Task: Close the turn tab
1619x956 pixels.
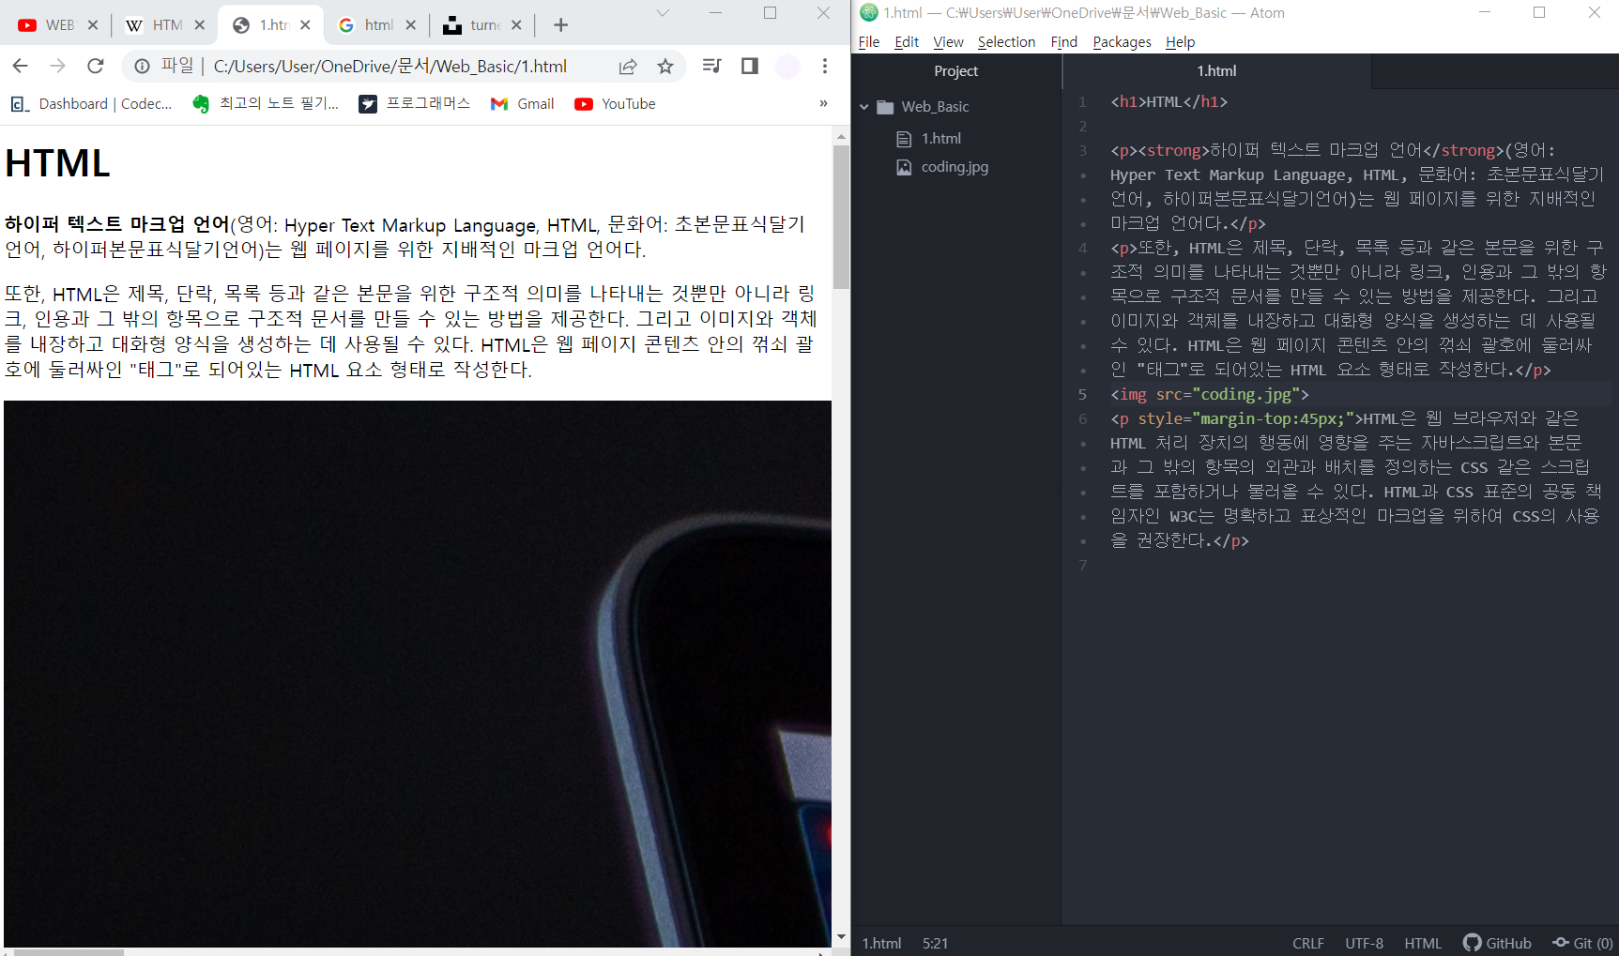Action: coord(516,25)
